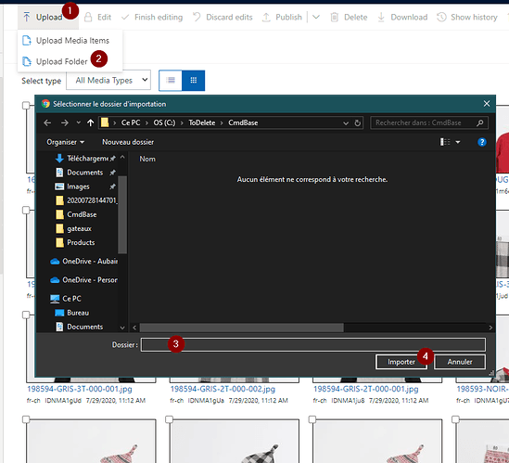Click ToDelete in the address path

(202, 122)
